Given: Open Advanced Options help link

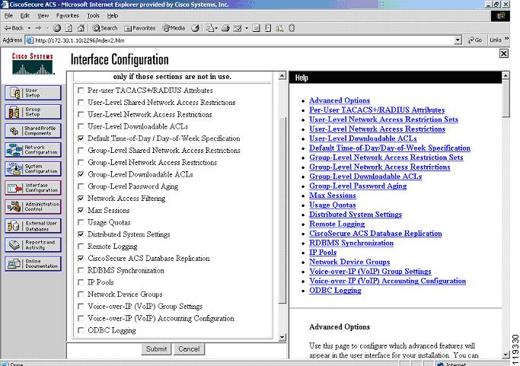Looking at the screenshot, I should tap(340, 100).
